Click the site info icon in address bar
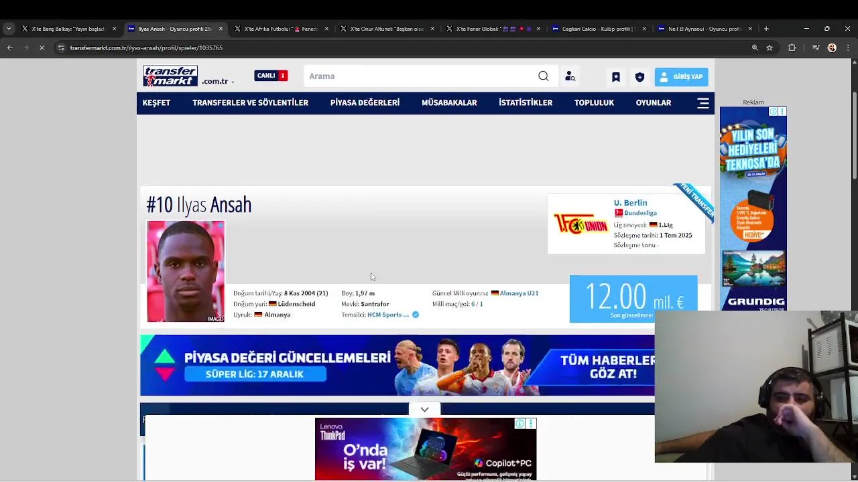The image size is (858, 482). [61, 48]
